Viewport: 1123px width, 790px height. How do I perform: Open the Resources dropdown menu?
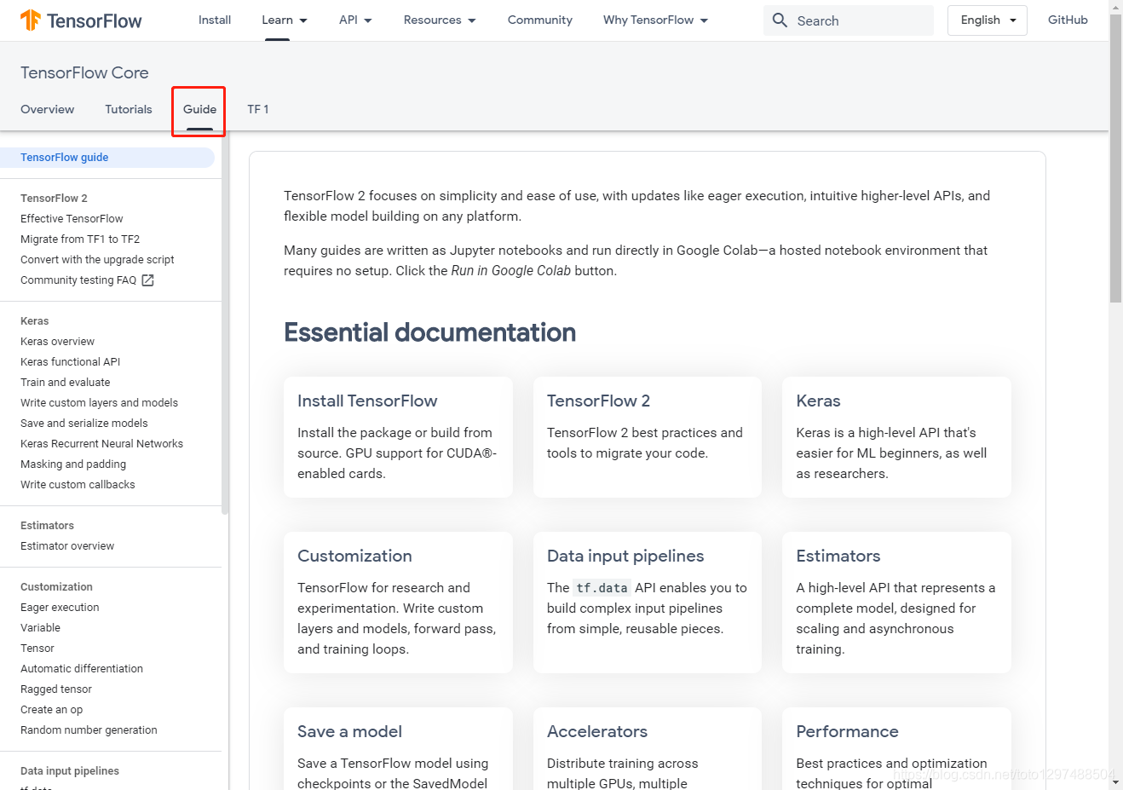pos(440,20)
